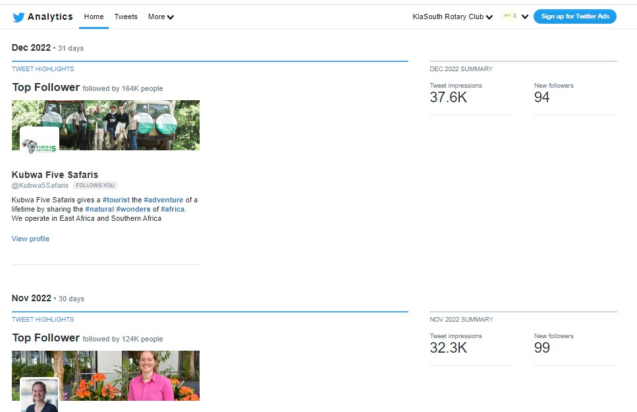Click the #tourist hashtag
The height and width of the screenshot is (412, 637).
click(x=116, y=200)
